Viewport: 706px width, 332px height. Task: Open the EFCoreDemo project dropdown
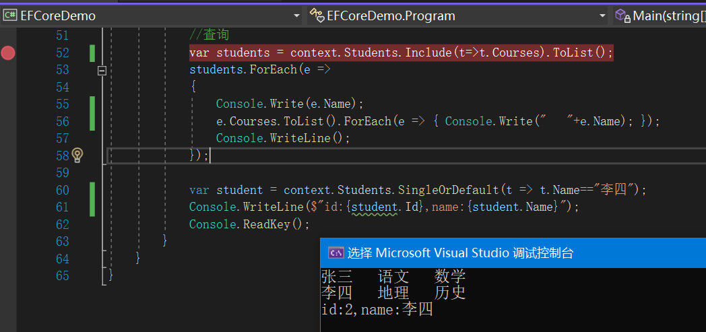point(296,15)
